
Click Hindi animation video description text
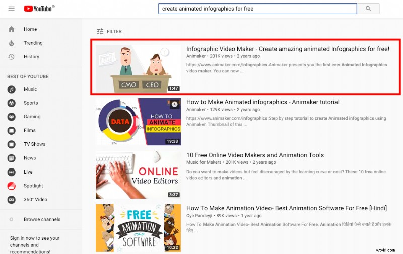click(x=289, y=227)
